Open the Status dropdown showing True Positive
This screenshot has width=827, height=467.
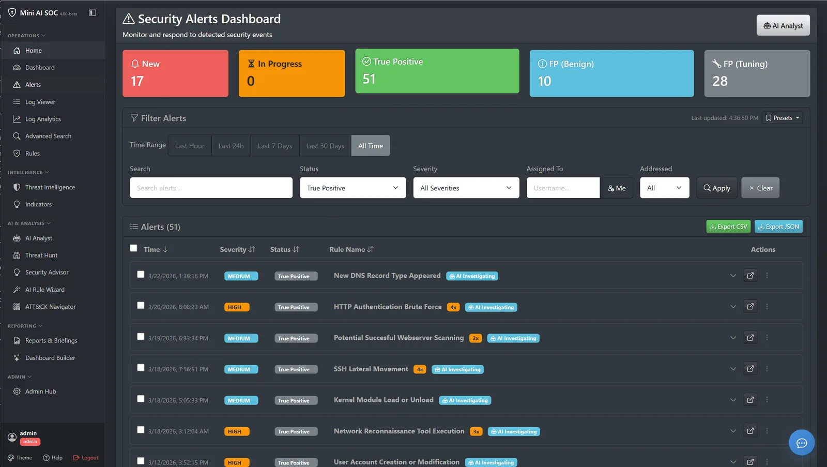point(353,188)
